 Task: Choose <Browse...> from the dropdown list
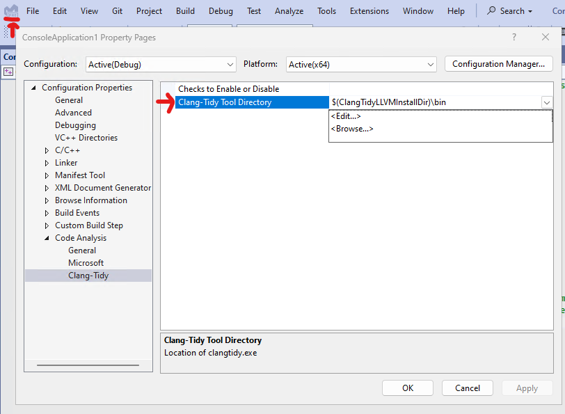tap(352, 129)
